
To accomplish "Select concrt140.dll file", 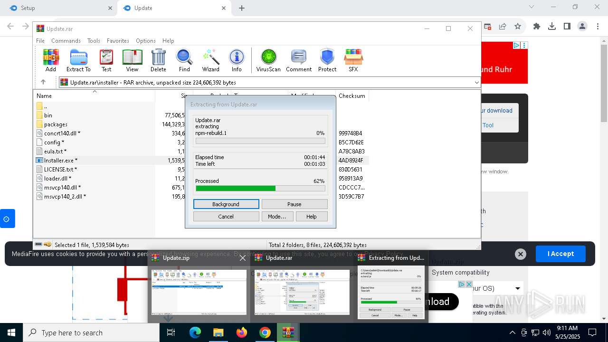I will [x=62, y=133].
